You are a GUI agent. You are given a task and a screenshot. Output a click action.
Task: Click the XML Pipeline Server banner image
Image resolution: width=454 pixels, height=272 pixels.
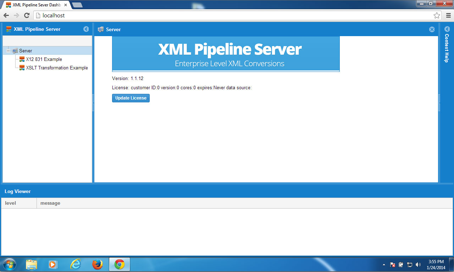pos(226,54)
